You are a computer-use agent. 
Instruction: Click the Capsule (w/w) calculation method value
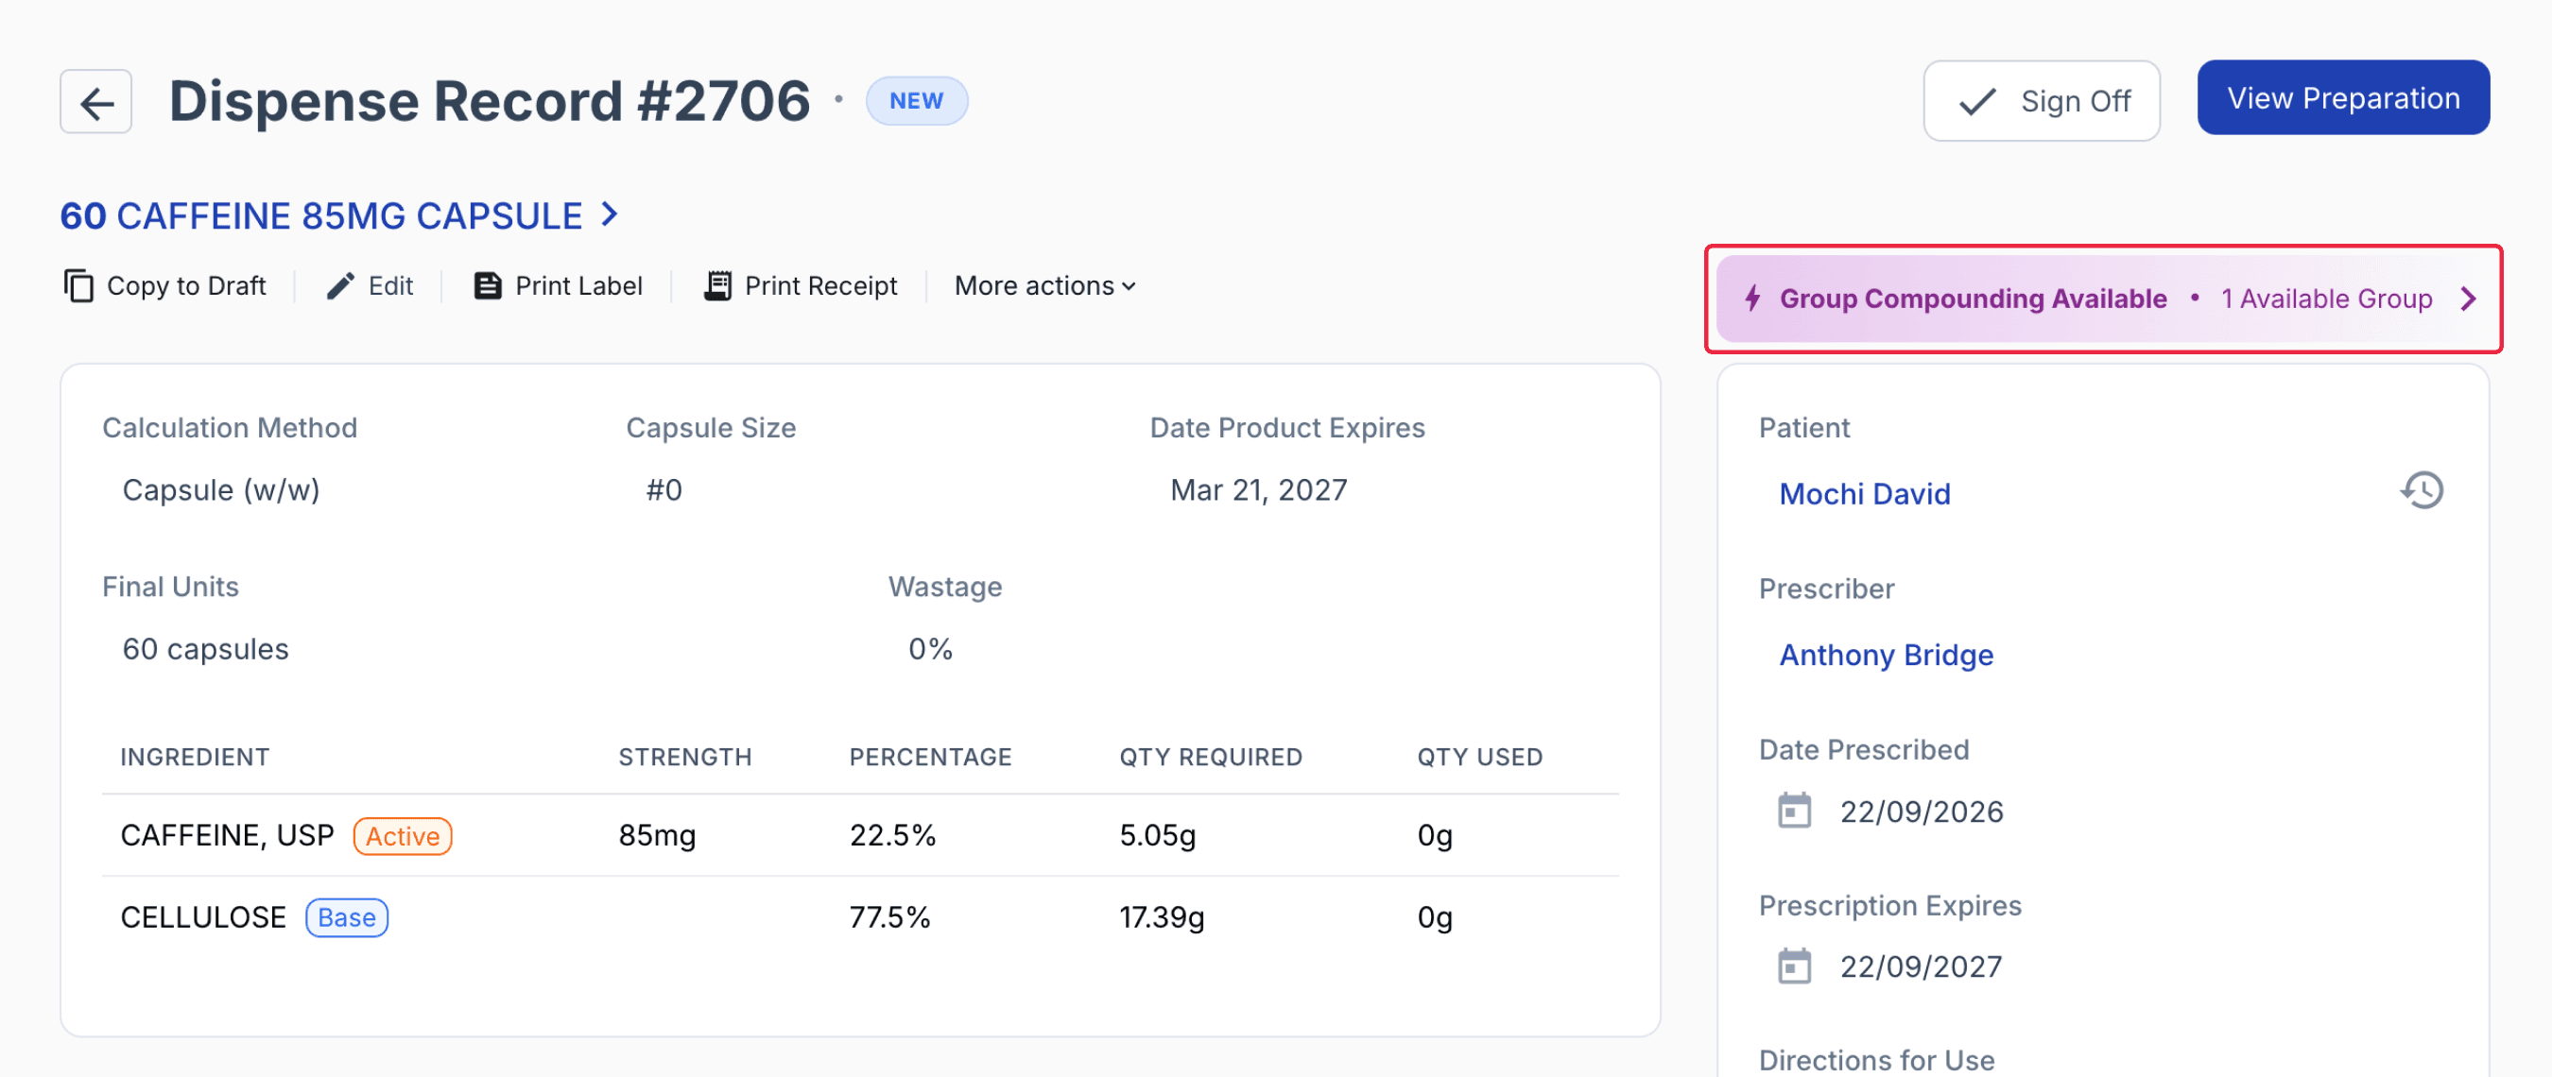pos(221,490)
